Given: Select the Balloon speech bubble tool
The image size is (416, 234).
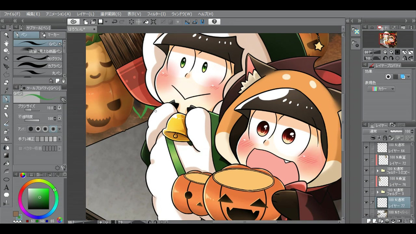Looking at the screenshot, I should (x=6, y=195).
